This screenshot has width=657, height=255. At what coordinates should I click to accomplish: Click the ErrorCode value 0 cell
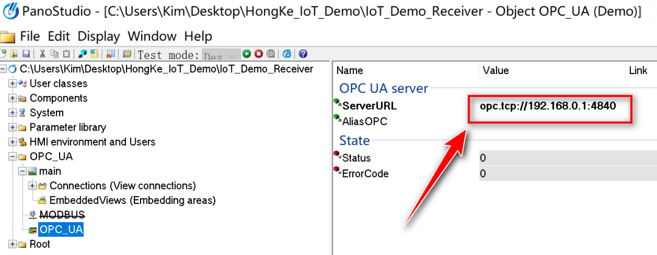click(x=568, y=174)
